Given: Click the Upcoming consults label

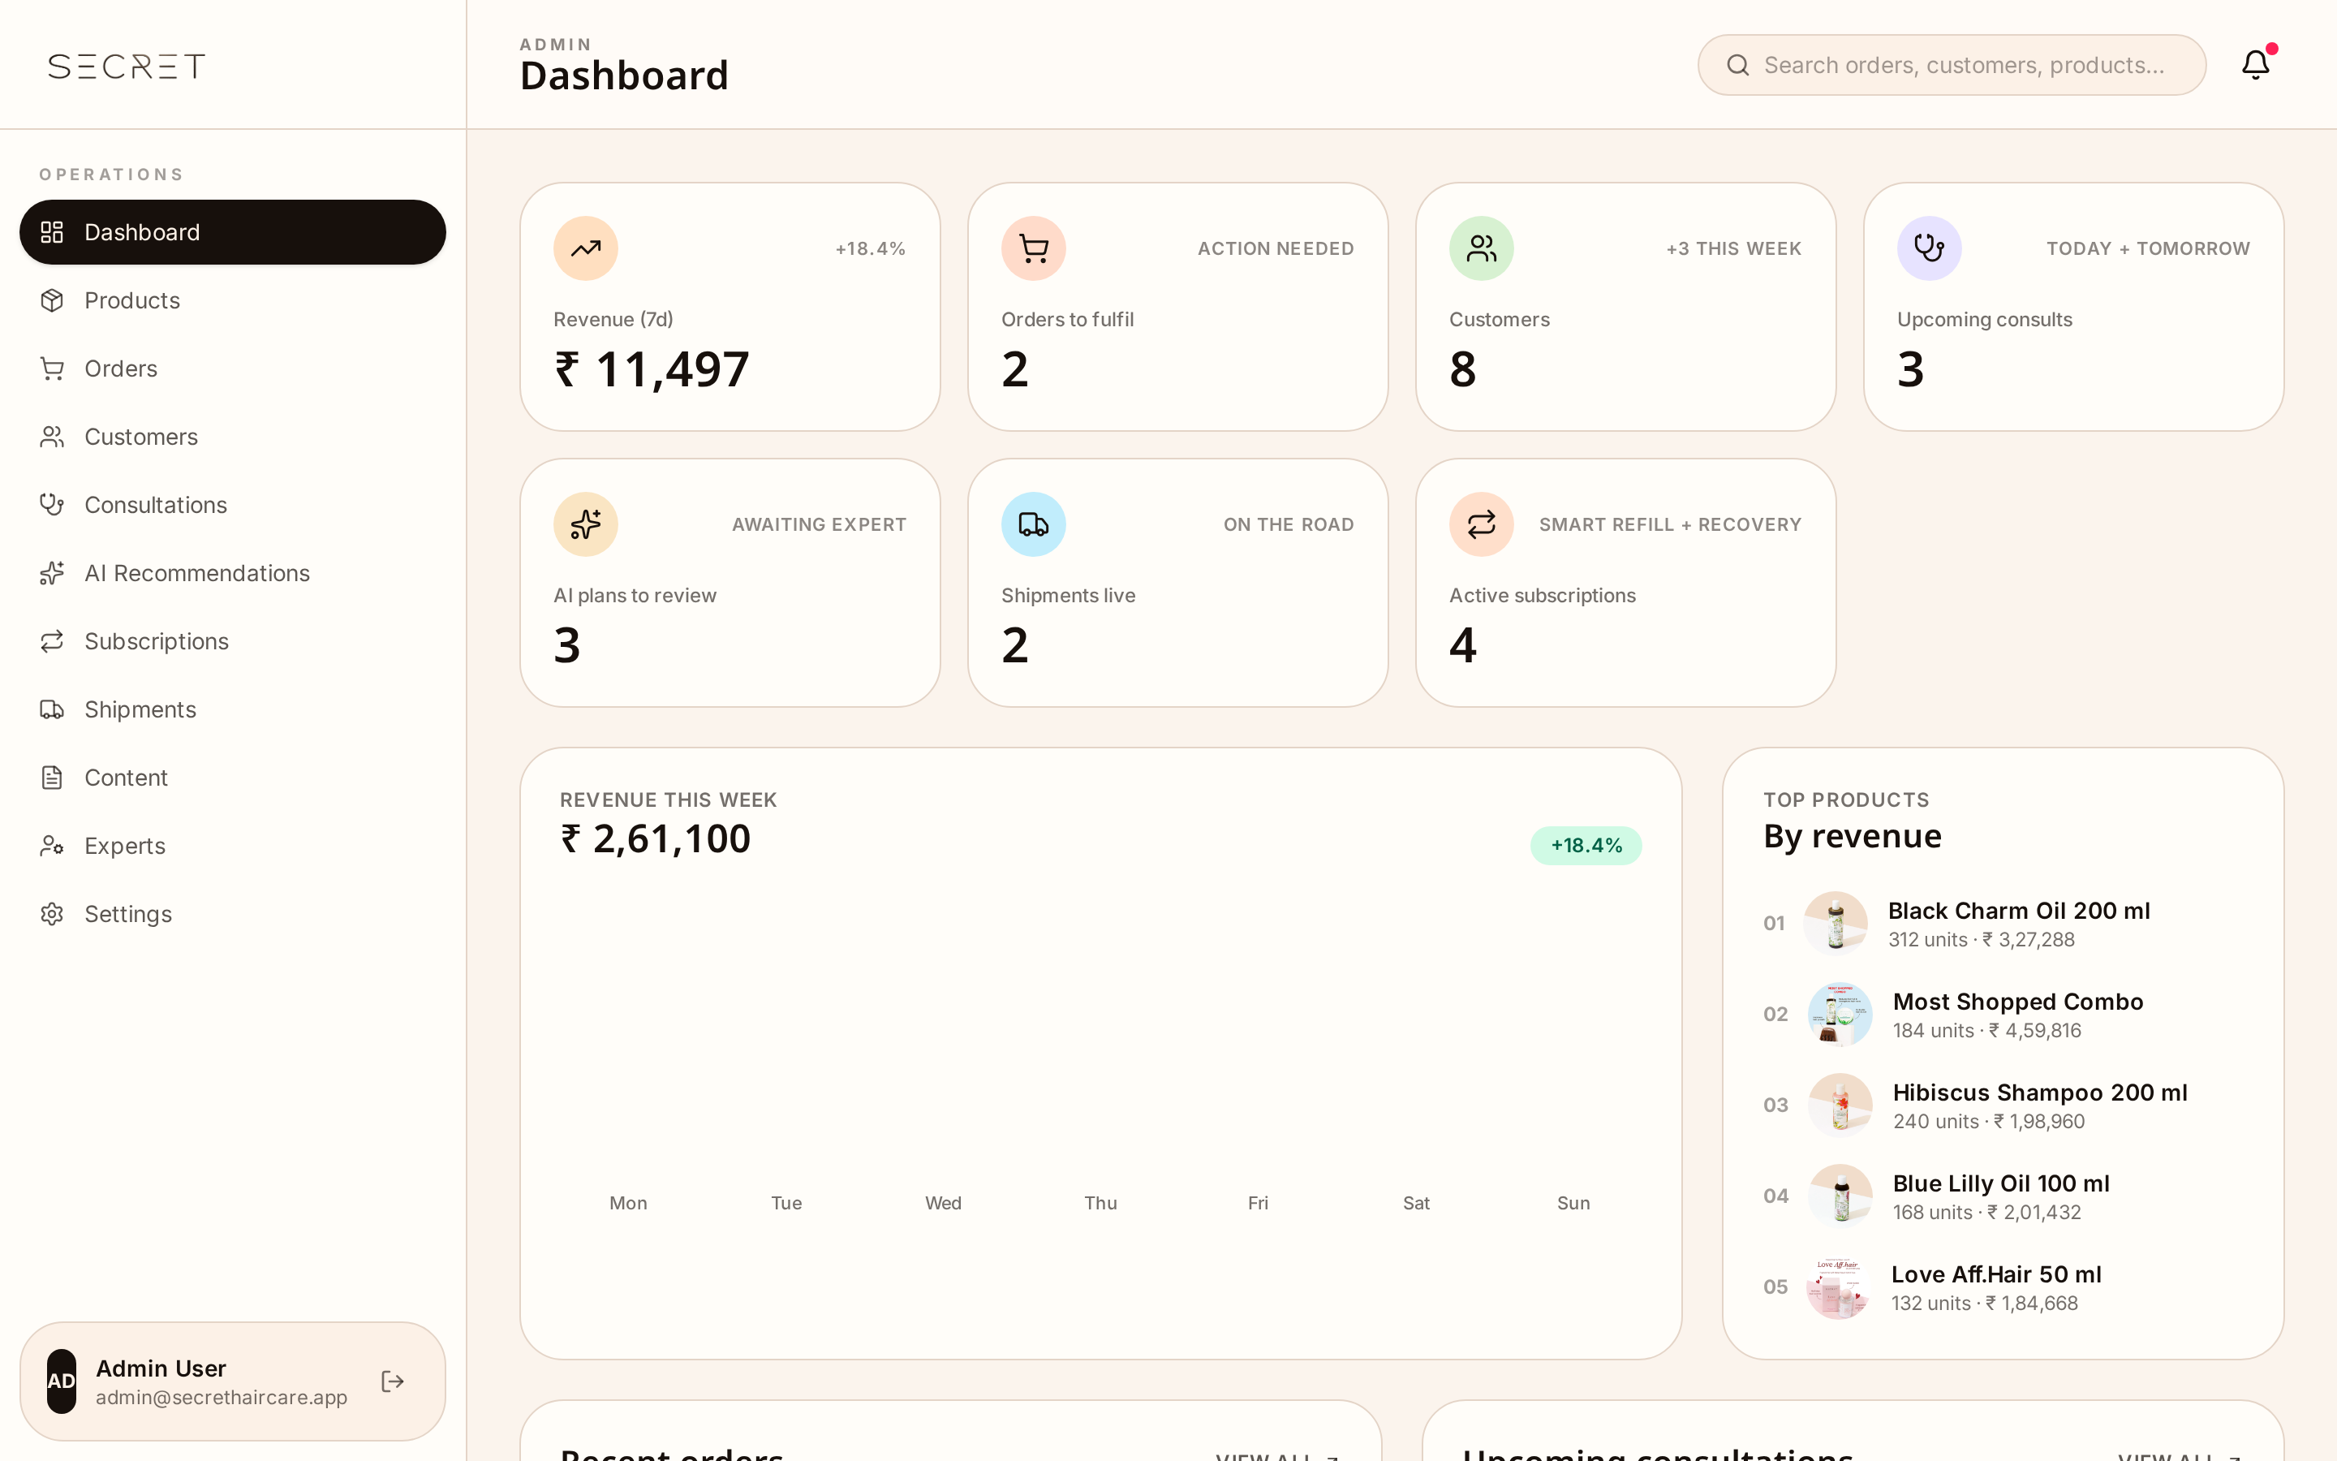Looking at the screenshot, I should (1985, 319).
